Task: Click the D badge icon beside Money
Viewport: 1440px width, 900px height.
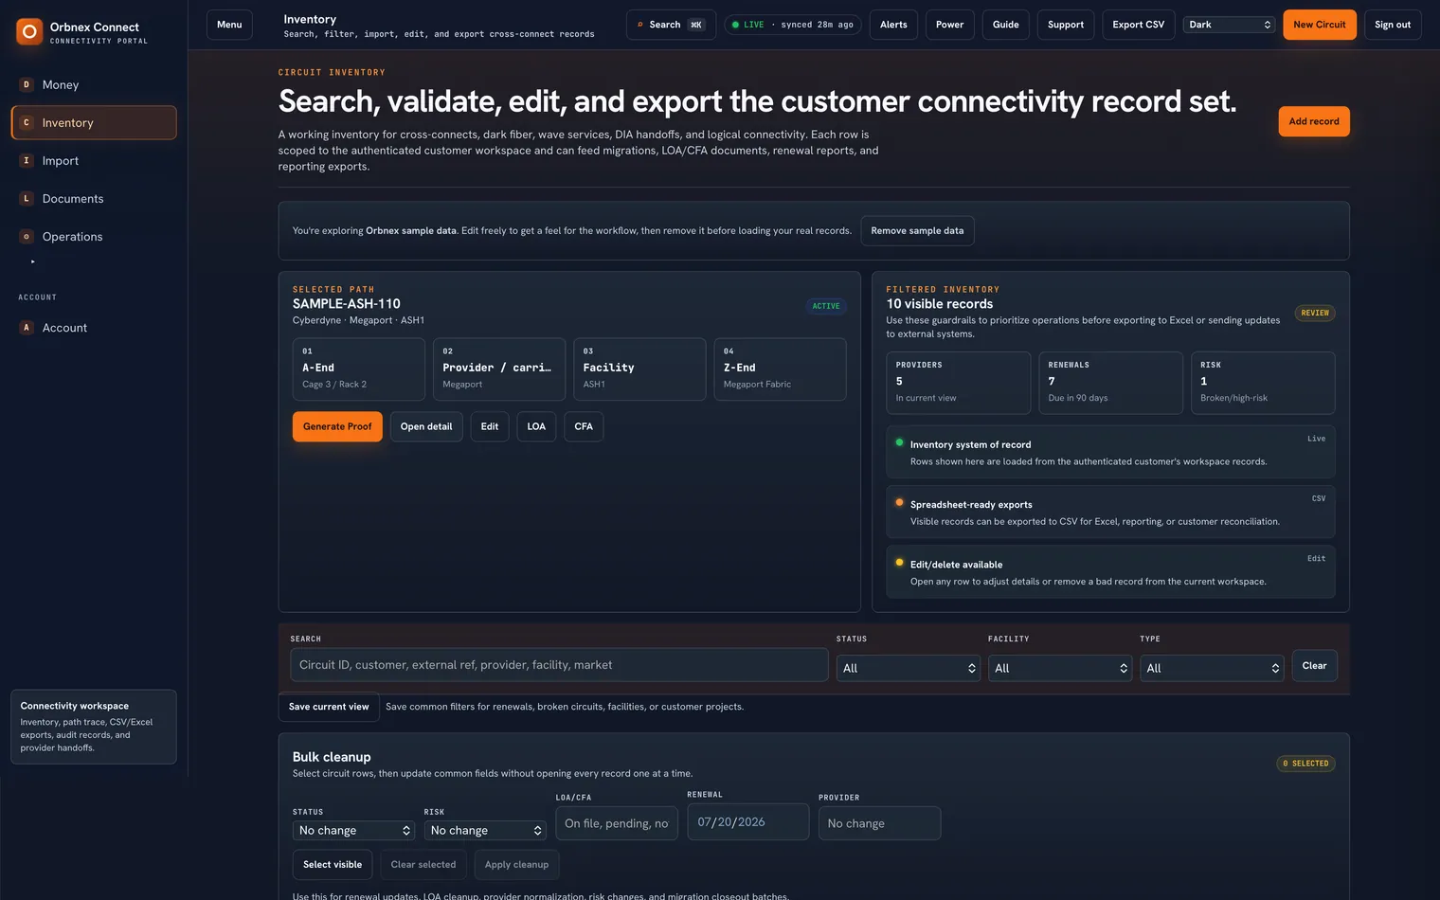Action: pos(27,84)
